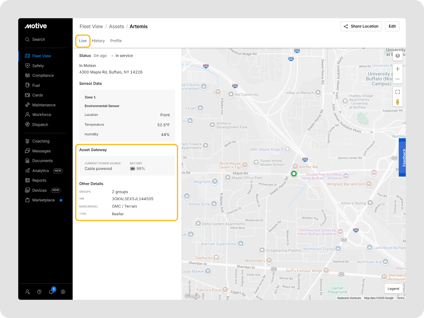
Task: Click the Street View pegman icon
Action: (x=397, y=102)
